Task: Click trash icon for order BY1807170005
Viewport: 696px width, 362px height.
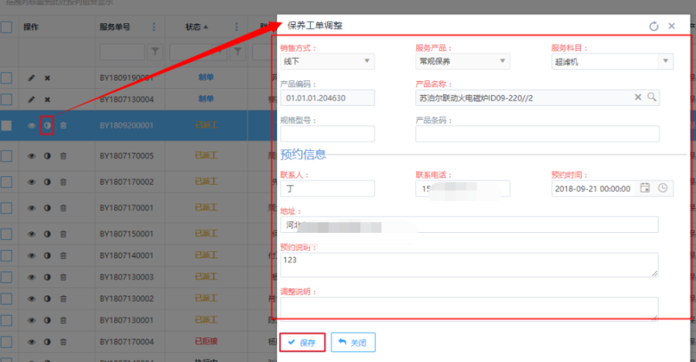Action: (x=63, y=156)
